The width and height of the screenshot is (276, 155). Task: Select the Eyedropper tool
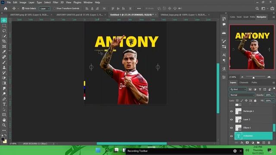point(4,52)
